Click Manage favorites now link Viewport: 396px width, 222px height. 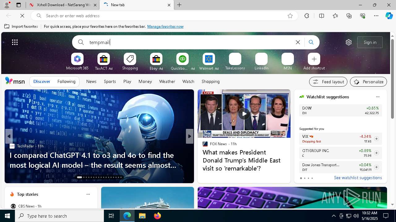coord(165,27)
